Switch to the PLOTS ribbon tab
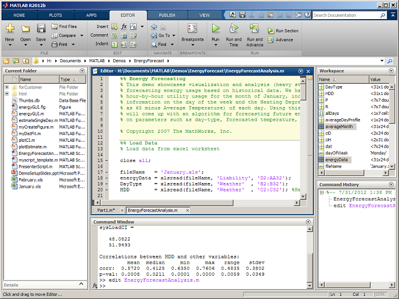The width and height of the screenshot is (399, 299). [x=55, y=14]
